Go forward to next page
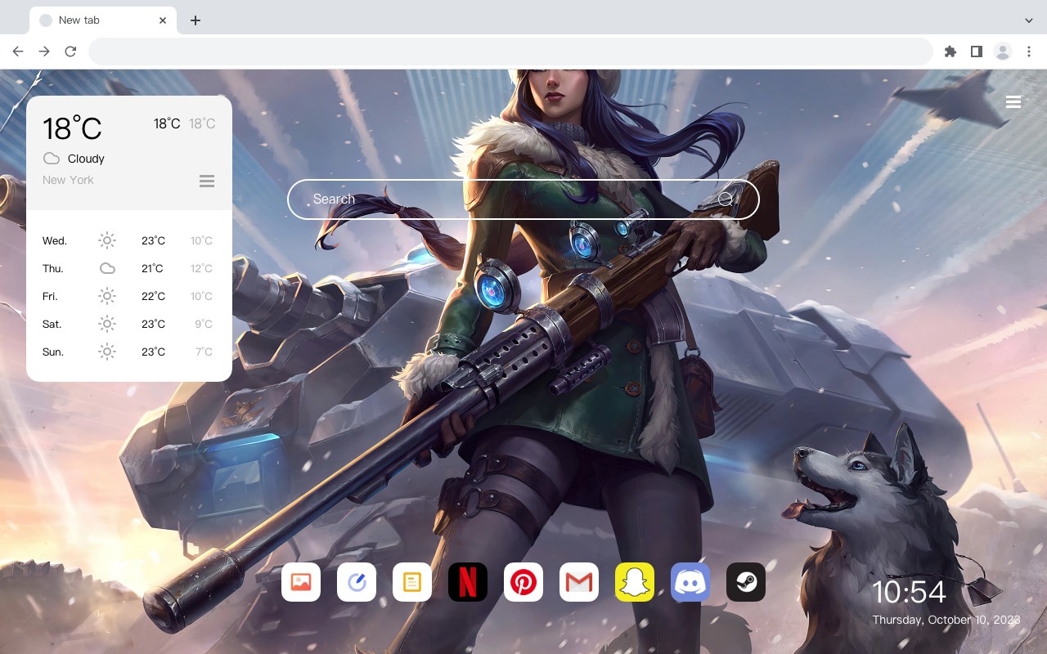Image resolution: width=1047 pixels, height=654 pixels. tap(44, 52)
